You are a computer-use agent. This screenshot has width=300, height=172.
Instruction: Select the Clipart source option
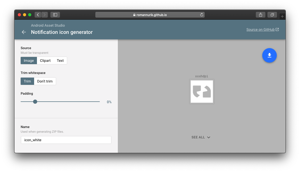click(x=45, y=60)
